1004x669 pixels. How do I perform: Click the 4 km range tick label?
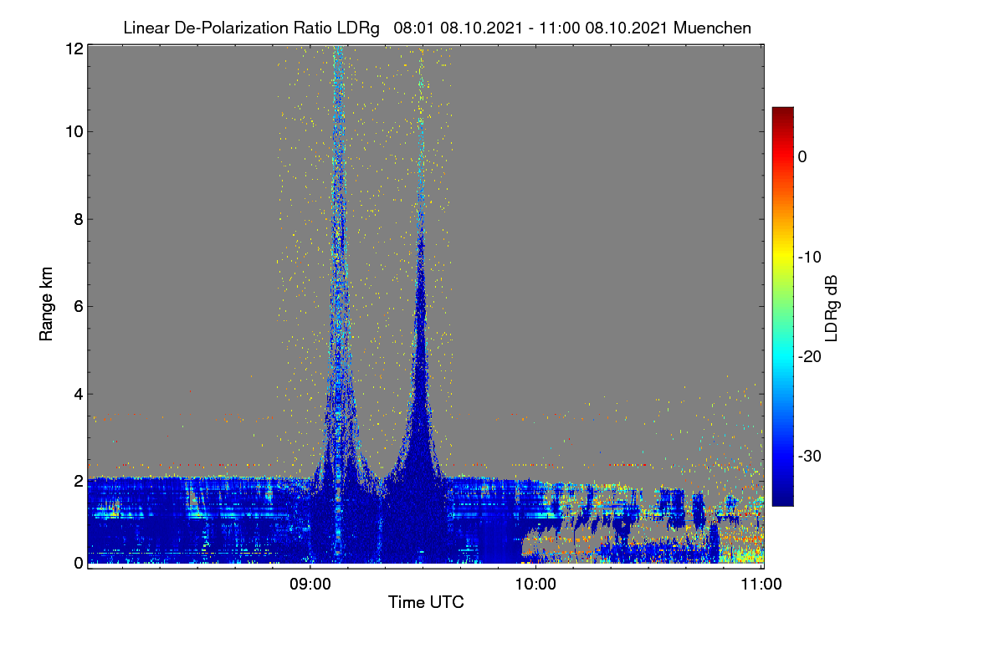coord(79,394)
